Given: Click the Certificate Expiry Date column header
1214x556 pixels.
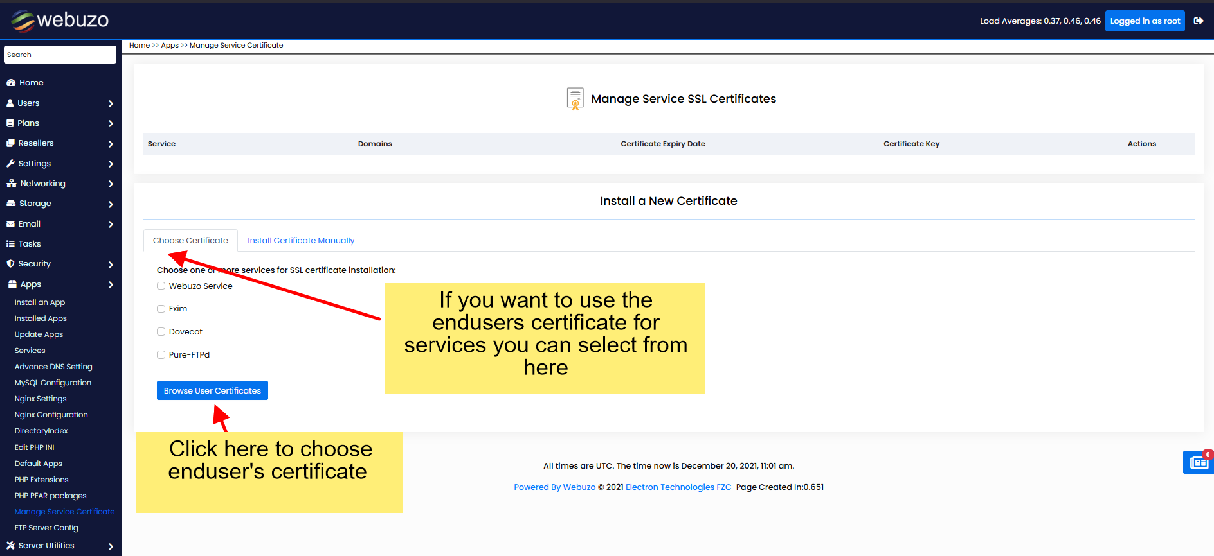Looking at the screenshot, I should click(x=663, y=144).
